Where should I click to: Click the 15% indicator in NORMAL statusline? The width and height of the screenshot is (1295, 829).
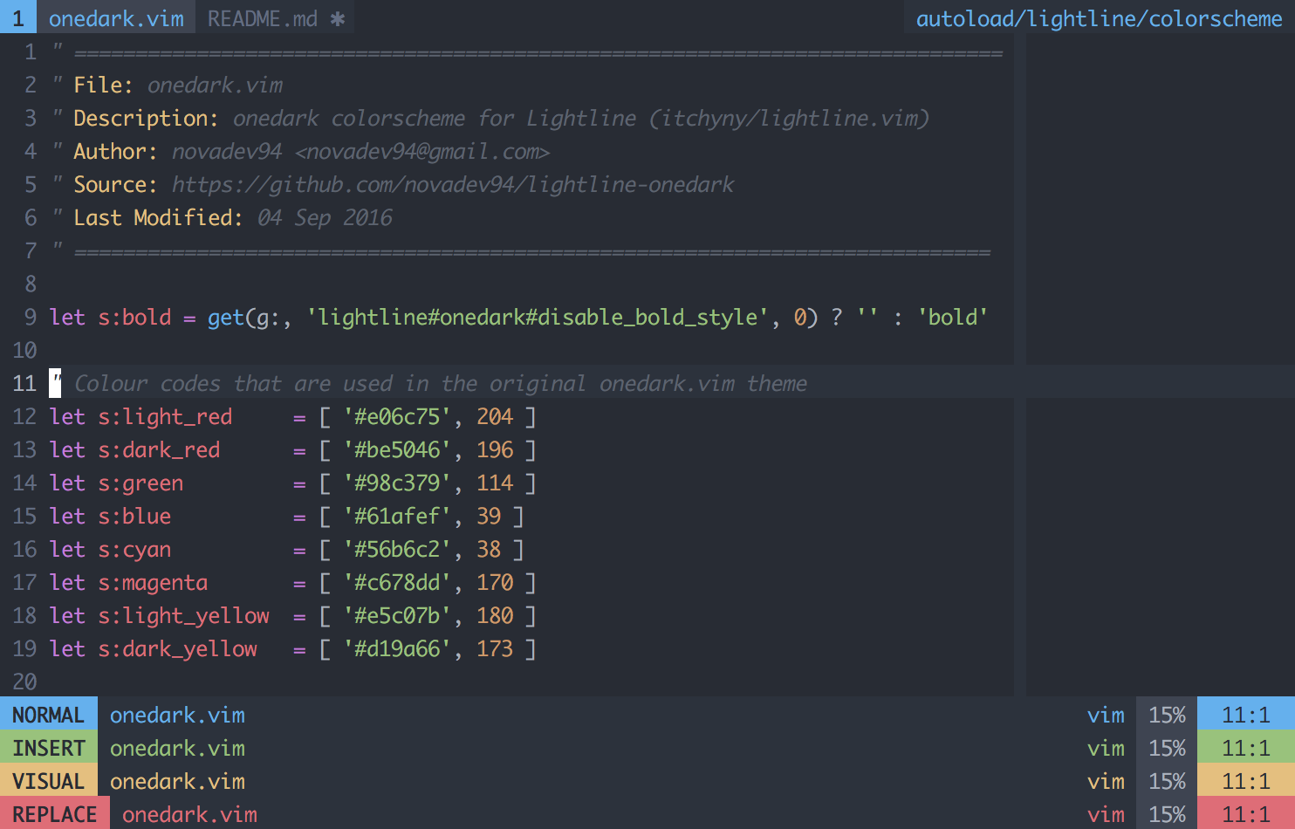pyautogui.click(x=1167, y=715)
